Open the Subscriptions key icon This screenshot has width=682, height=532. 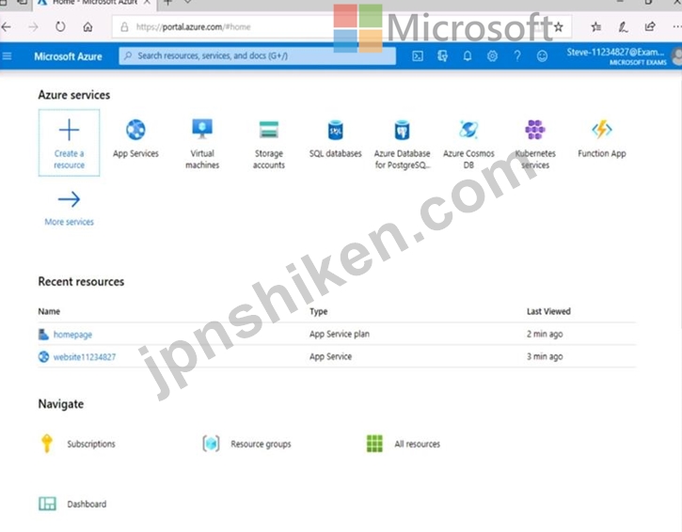tap(46, 444)
